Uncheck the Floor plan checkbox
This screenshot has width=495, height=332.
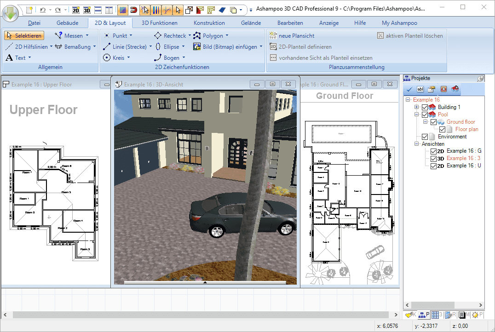click(442, 129)
